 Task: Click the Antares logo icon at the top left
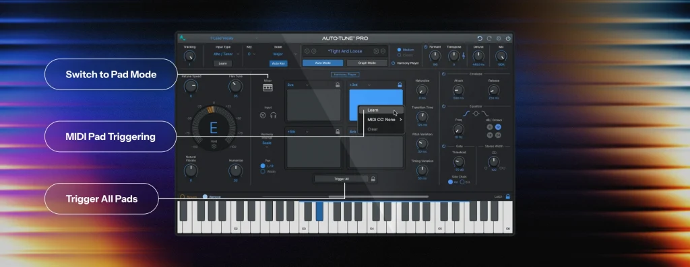[x=183, y=38]
